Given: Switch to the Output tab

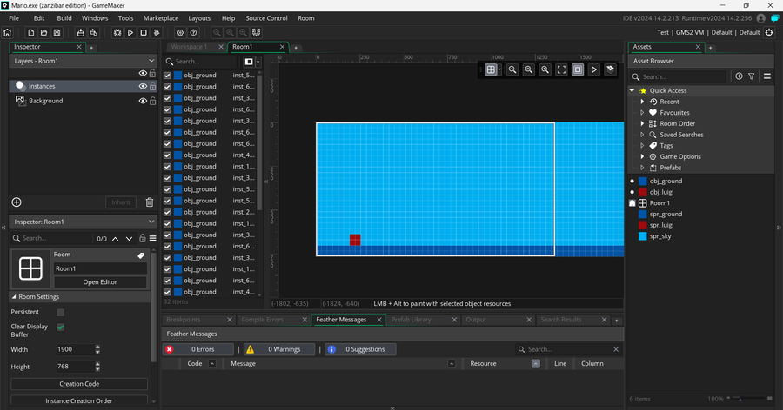Looking at the screenshot, I should [x=475, y=320].
